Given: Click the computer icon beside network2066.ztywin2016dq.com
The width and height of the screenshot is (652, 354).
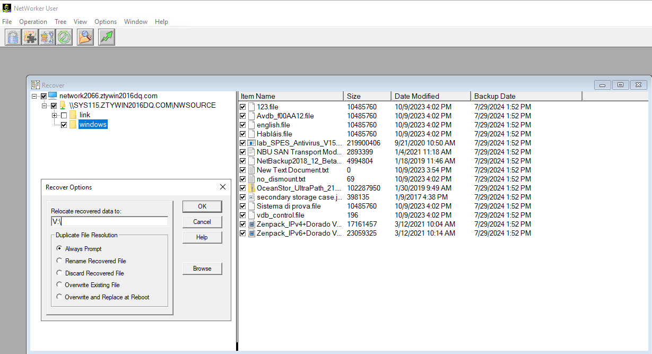Looking at the screenshot, I should click(x=53, y=96).
